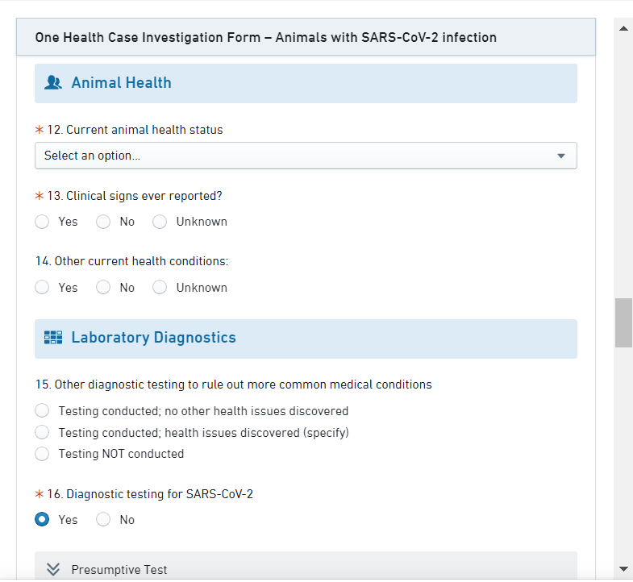This screenshot has width=633, height=582.
Task: Select Yes for Other current health conditions
Action: (43, 288)
